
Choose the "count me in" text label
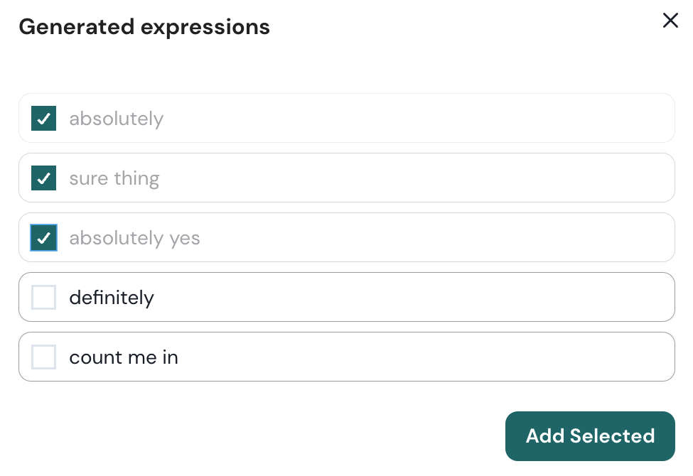(123, 357)
